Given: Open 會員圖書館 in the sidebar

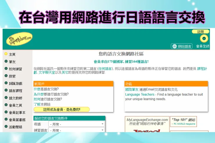Looking at the screenshot, I should [x=17, y=120].
